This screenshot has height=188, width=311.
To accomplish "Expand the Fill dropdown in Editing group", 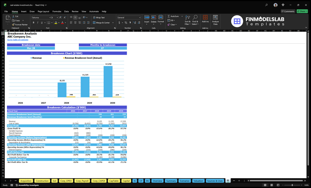I will [x=174, y=20].
